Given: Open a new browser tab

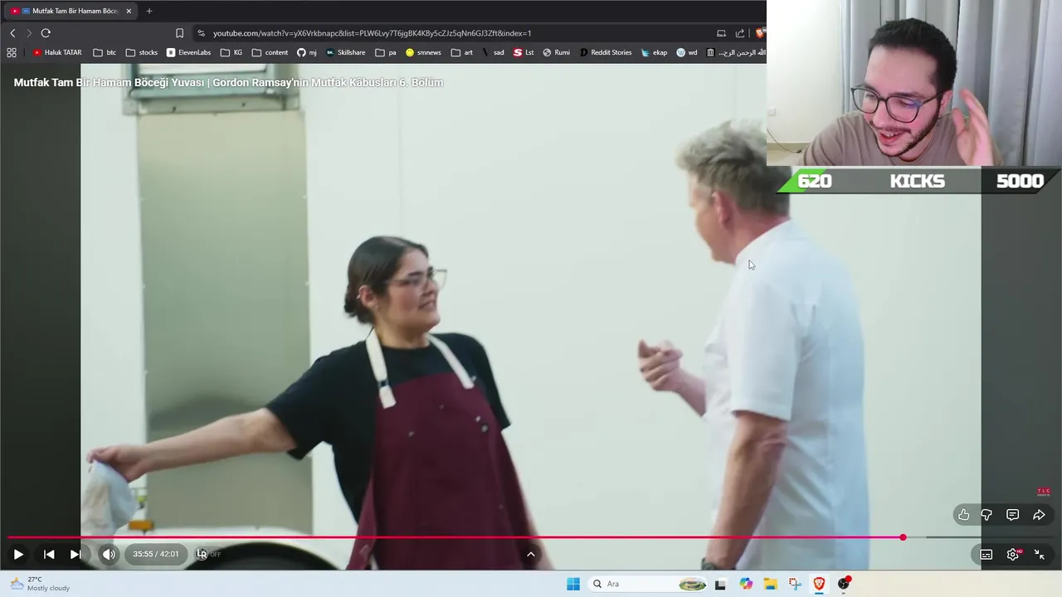Looking at the screenshot, I should [149, 11].
